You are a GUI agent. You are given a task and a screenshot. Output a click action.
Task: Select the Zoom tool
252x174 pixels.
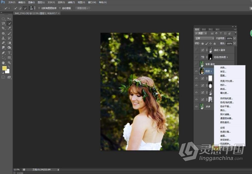click(x=9, y=63)
